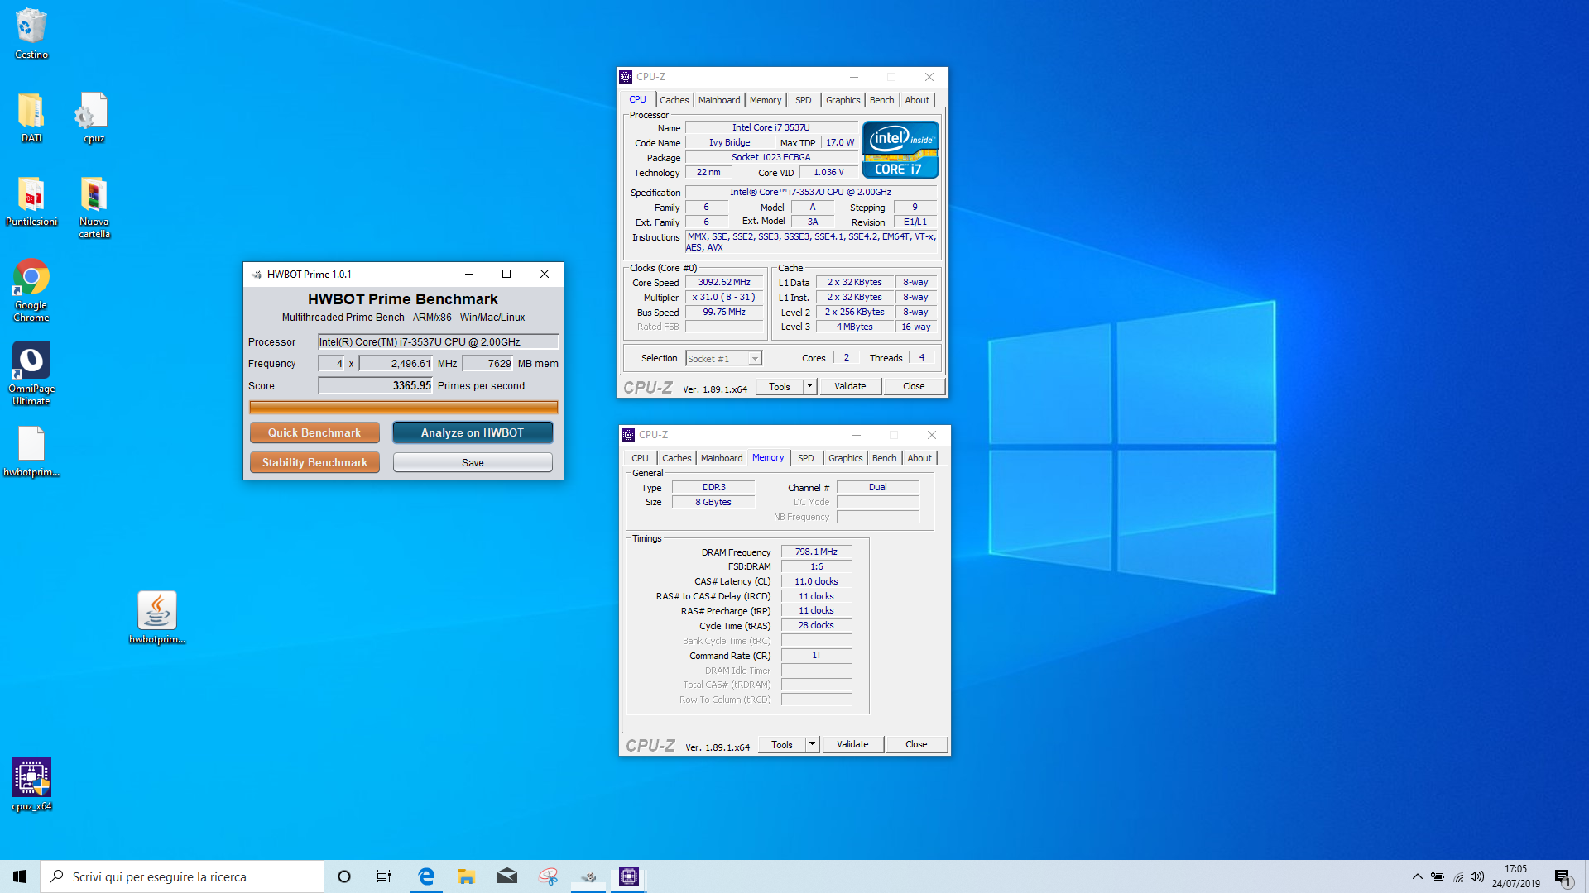Open the Cestino recycle bin icon
Viewport: 1589px width, 893px height.
coord(31,33)
